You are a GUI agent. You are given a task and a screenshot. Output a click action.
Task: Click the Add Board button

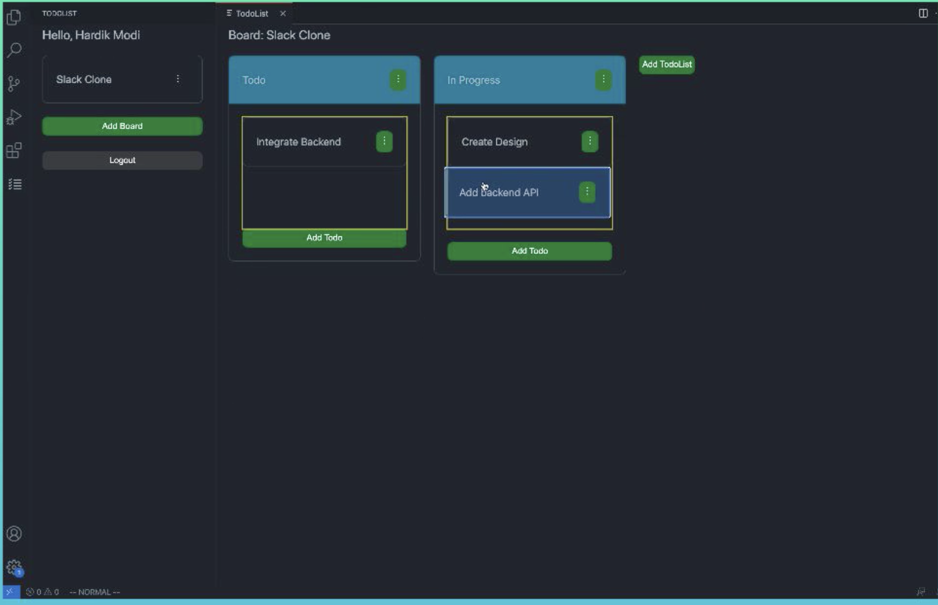tap(122, 126)
